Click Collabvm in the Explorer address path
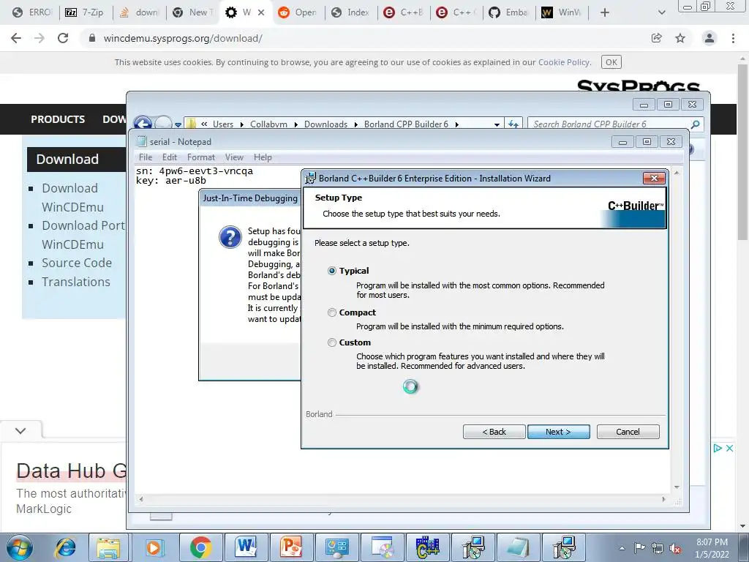 pos(268,124)
